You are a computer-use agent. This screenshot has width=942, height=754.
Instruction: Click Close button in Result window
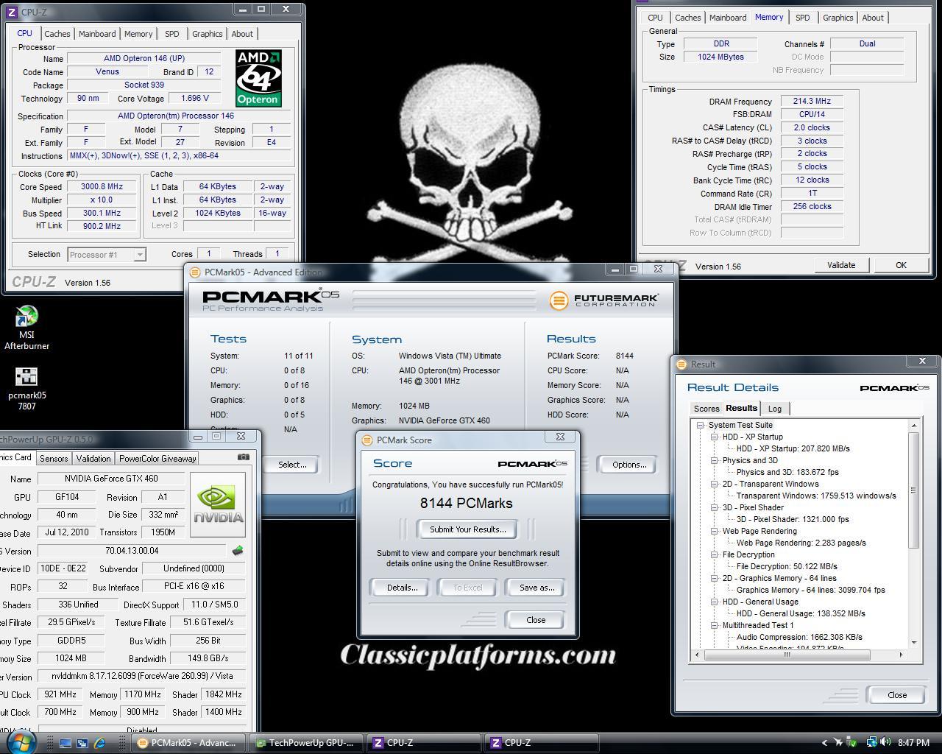(896, 695)
